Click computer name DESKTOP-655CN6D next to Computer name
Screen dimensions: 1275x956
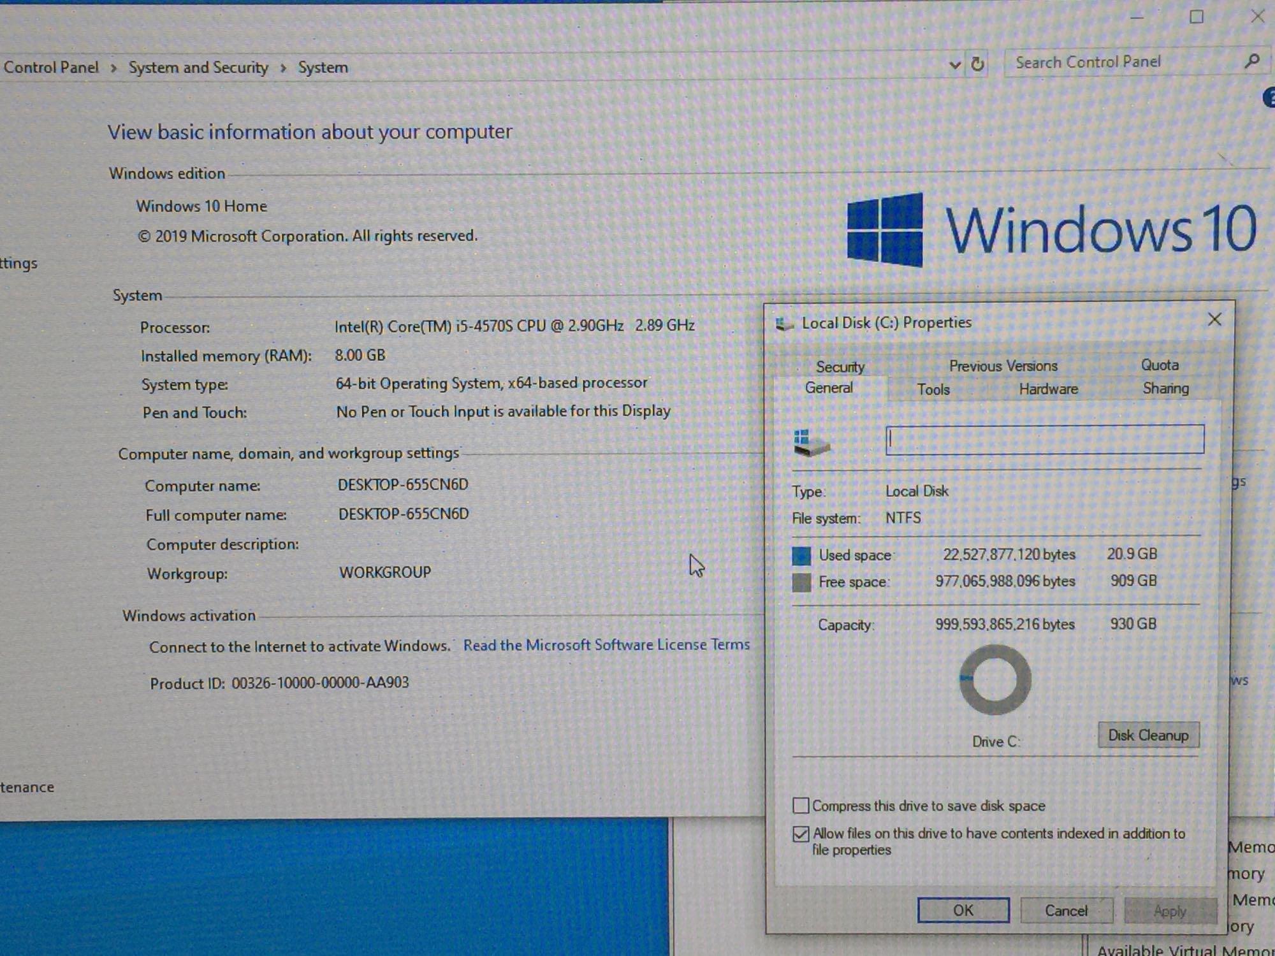(403, 484)
